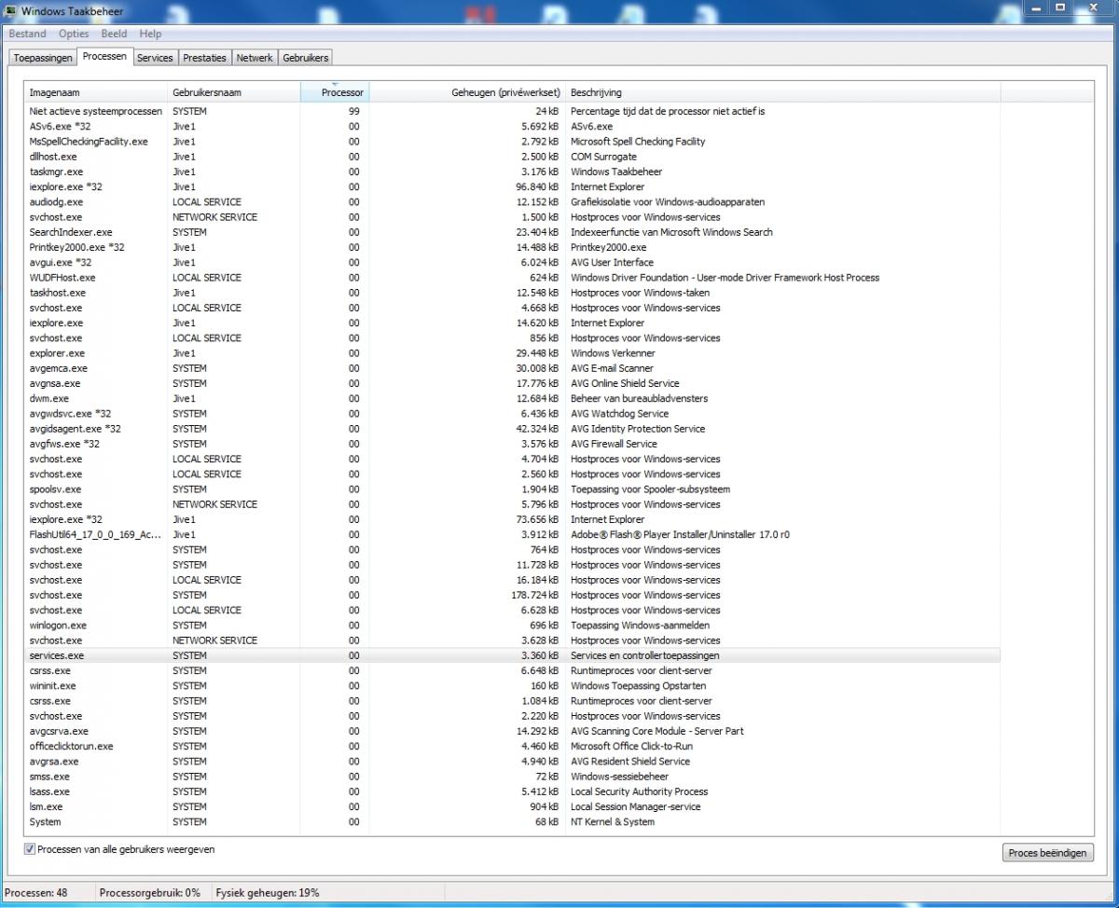Click 'AVG Identity Protection Service' description
This screenshot has height=908, width=1119.
pyautogui.click(x=638, y=429)
